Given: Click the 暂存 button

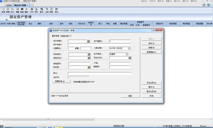Looking at the screenshot, I should point(152,87).
